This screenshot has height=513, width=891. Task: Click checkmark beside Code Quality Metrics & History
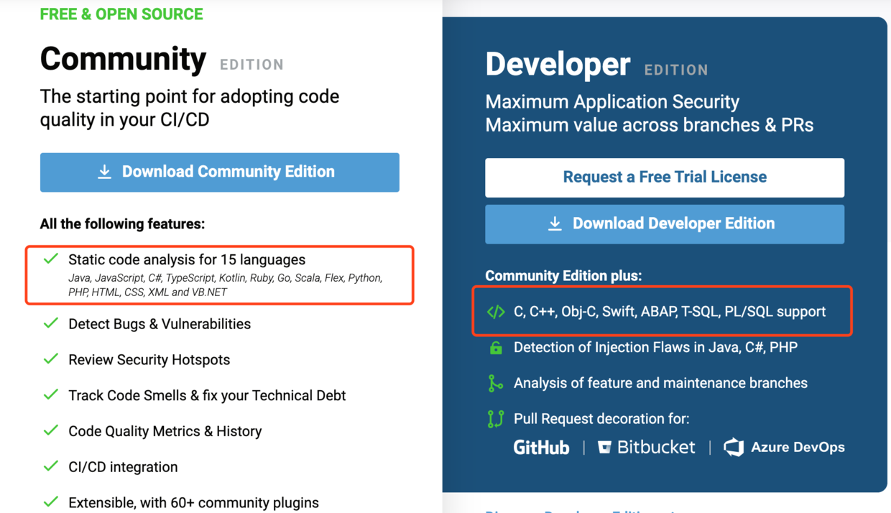click(51, 431)
